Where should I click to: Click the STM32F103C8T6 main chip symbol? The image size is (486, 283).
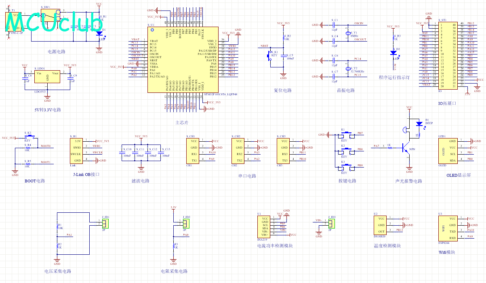pyautogui.click(x=183, y=60)
